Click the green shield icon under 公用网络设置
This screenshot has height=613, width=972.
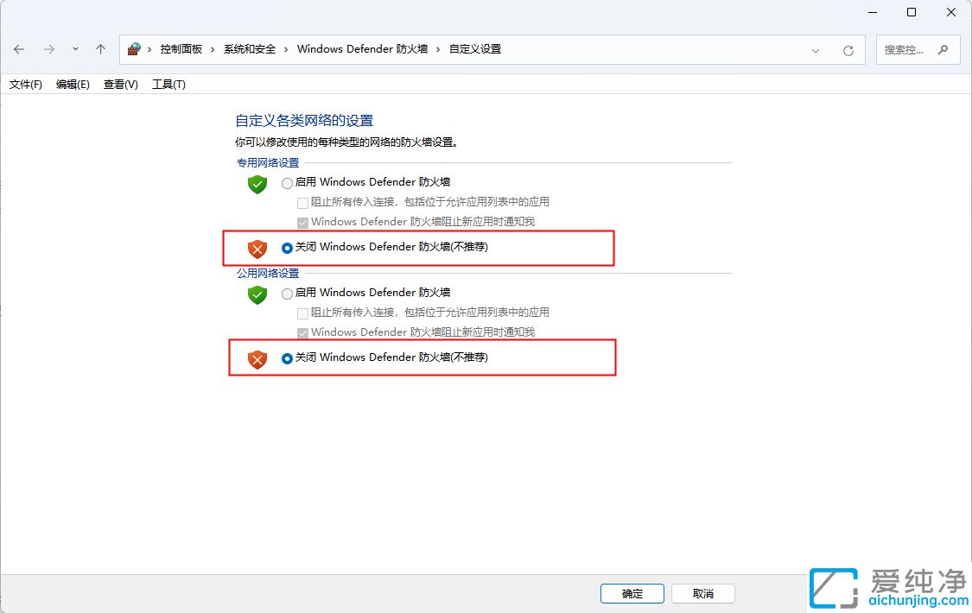click(257, 294)
